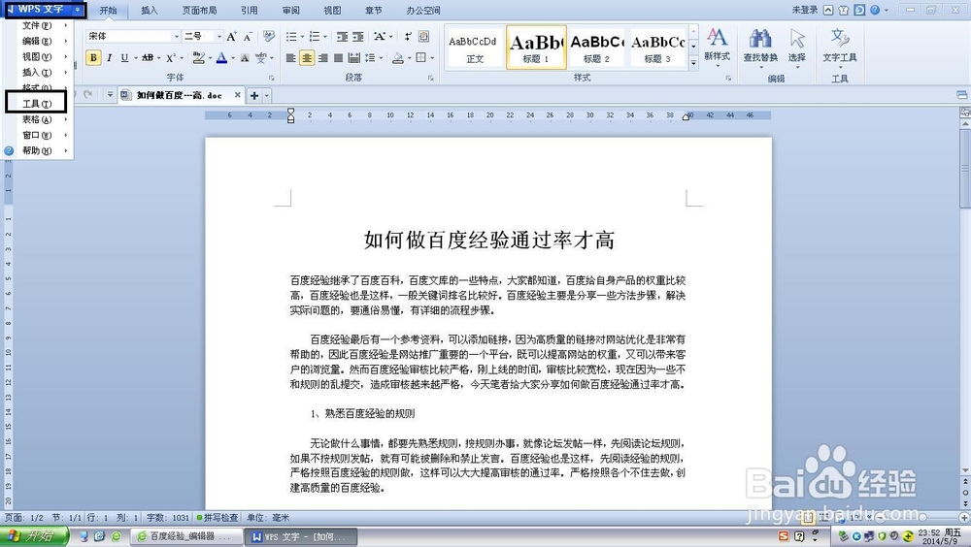Click phonetic guide 变 icon
The height and width of the screenshot is (547, 971).
pos(260,58)
